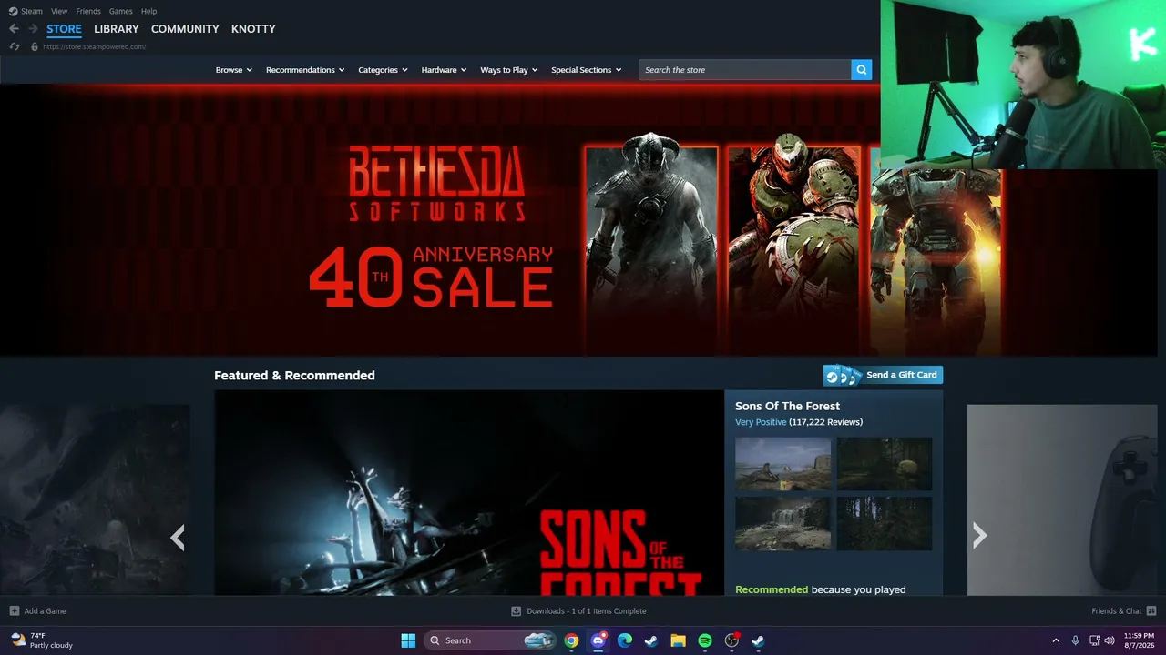Click the Steam icon next to File Explorer
This screenshot has height=655, width=1166.
coord(651,640)
